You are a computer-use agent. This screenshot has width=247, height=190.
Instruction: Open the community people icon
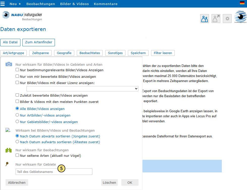pos(204,19)
